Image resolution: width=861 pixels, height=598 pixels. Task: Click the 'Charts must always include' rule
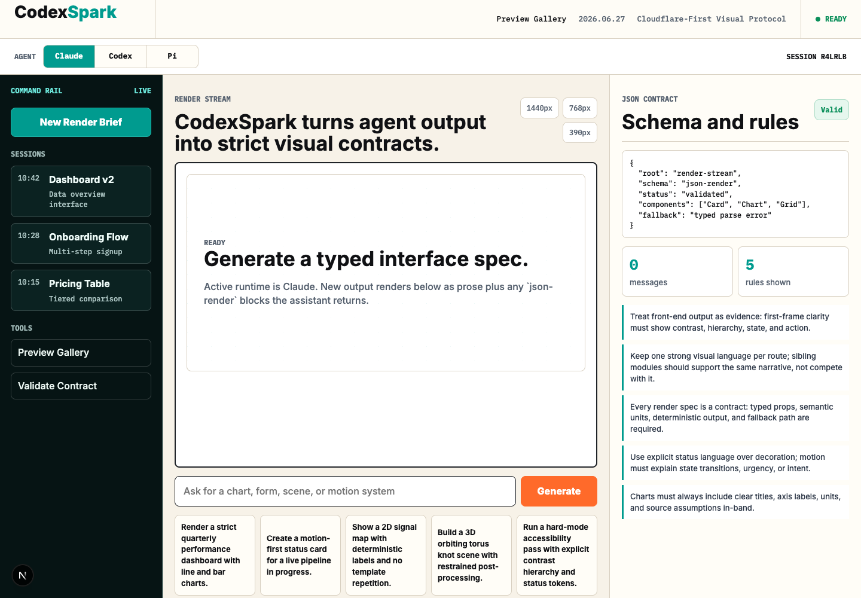(x=735, y=502)
